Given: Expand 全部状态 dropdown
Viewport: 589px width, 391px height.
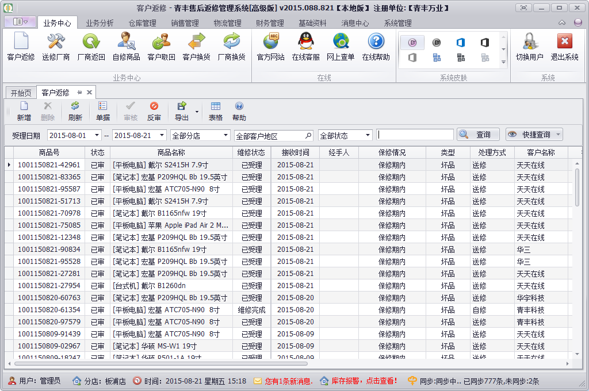Looking at the screenshot, I should click(x=368, y=135).
